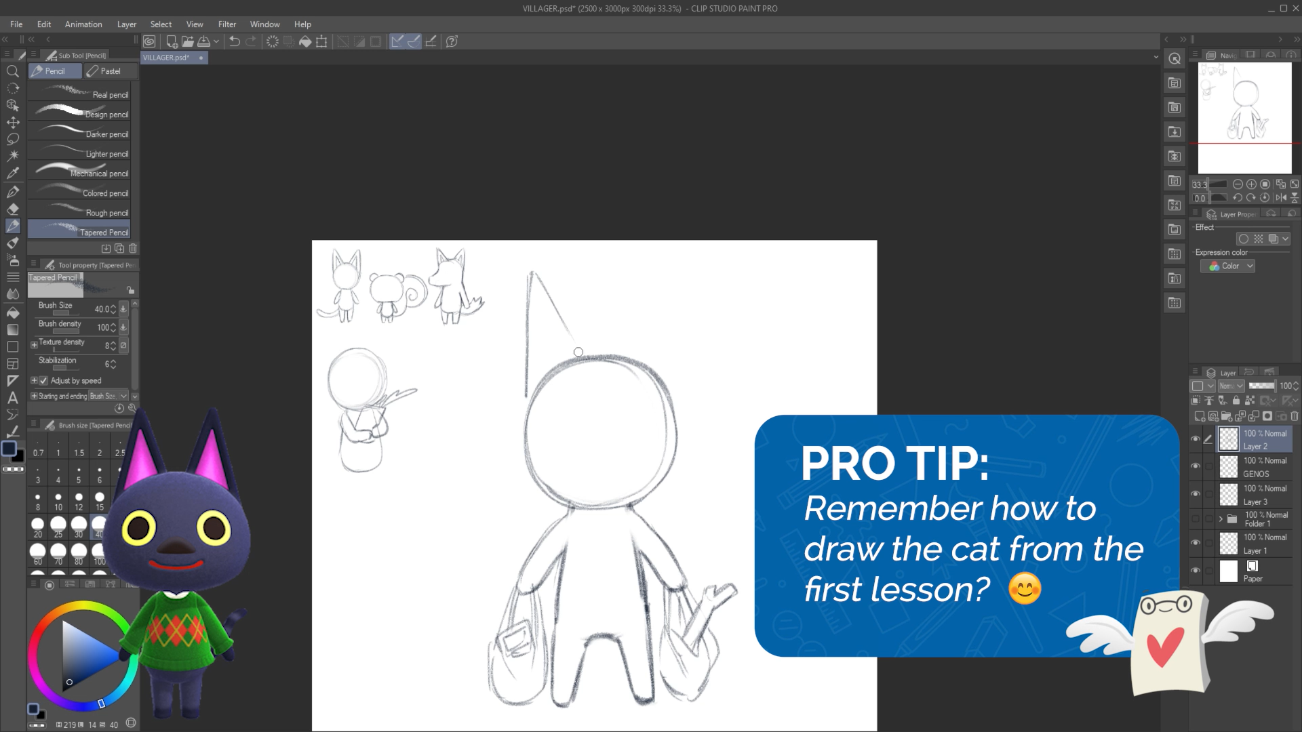The image size is (1302, 732).
Task: Open Clip Studio support help icon
Action: point(452,41)
